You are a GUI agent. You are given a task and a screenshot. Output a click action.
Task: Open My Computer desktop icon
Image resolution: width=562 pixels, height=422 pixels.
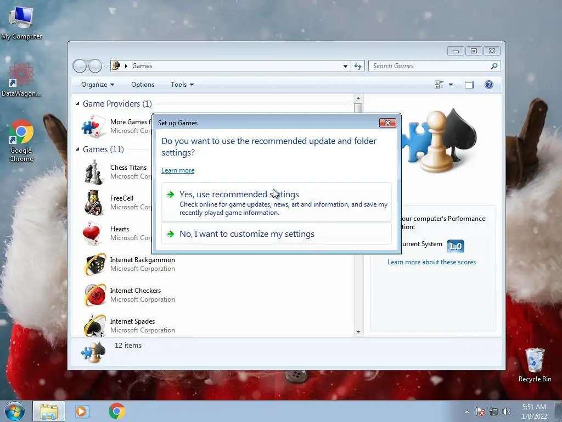coord(21,22)
